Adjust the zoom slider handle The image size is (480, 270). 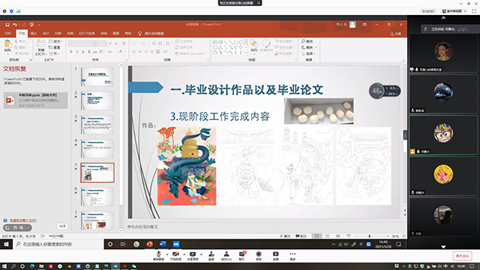coord(370,236)
